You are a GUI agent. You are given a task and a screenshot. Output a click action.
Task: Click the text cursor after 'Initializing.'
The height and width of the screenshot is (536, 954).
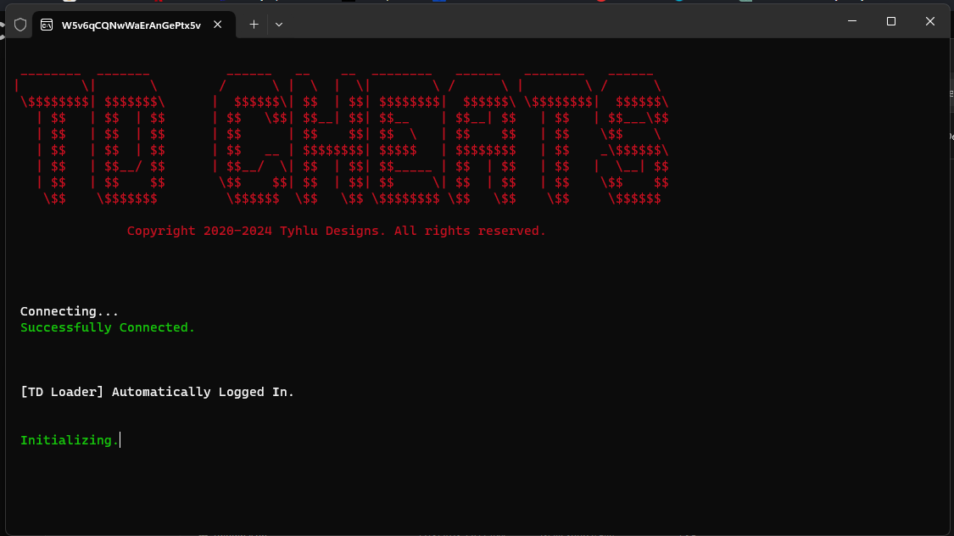(120, 440)
